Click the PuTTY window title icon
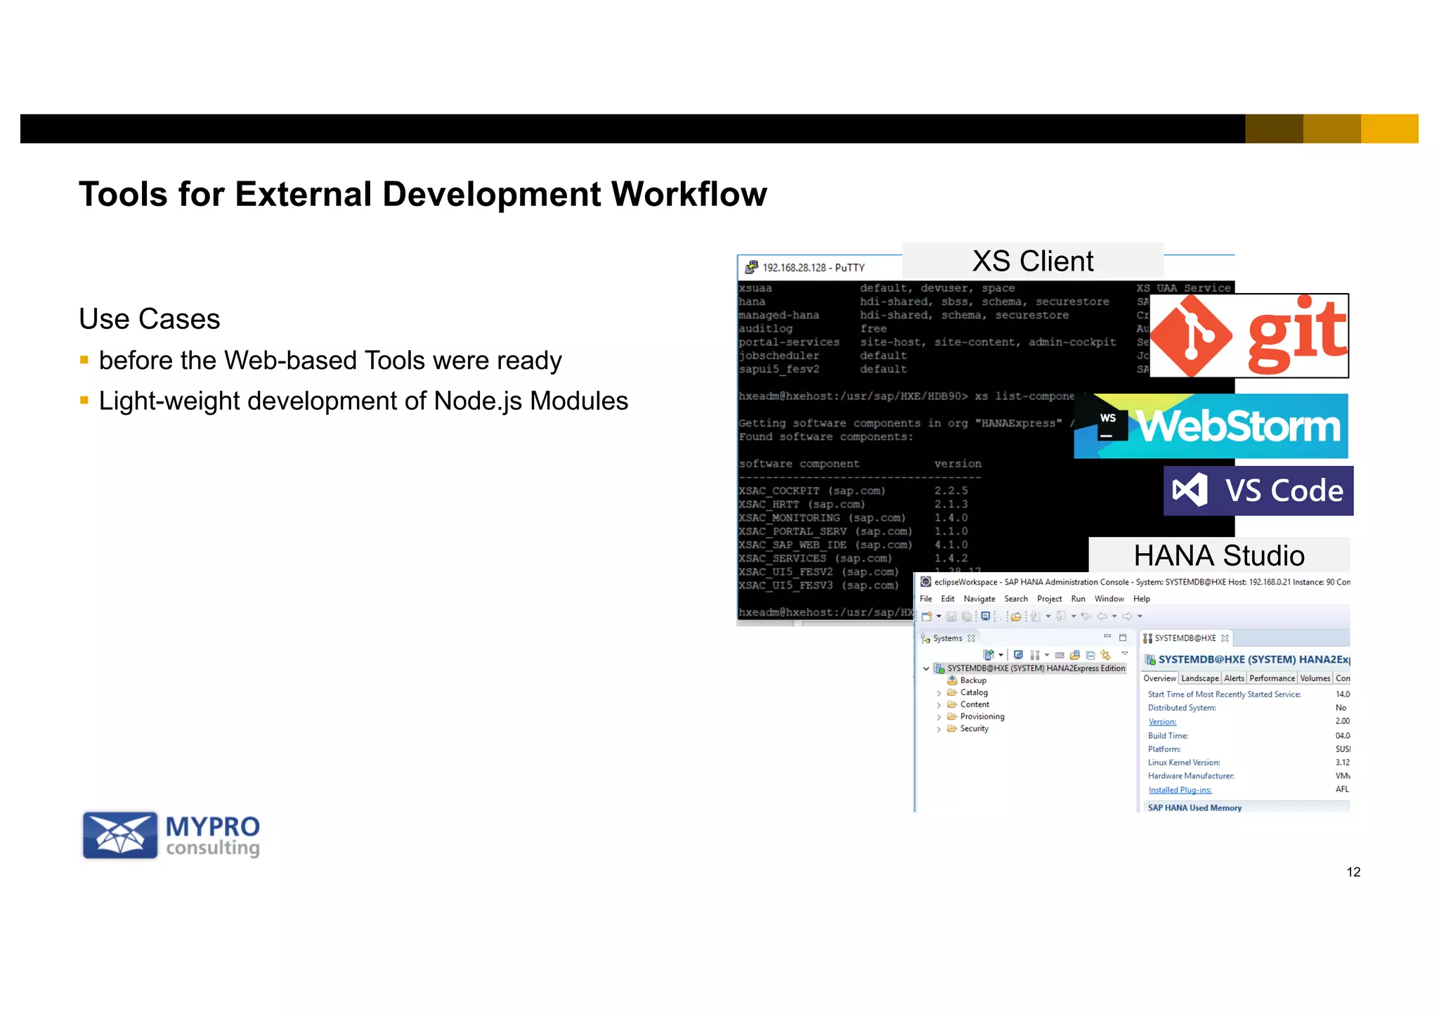 coord(751,267)
